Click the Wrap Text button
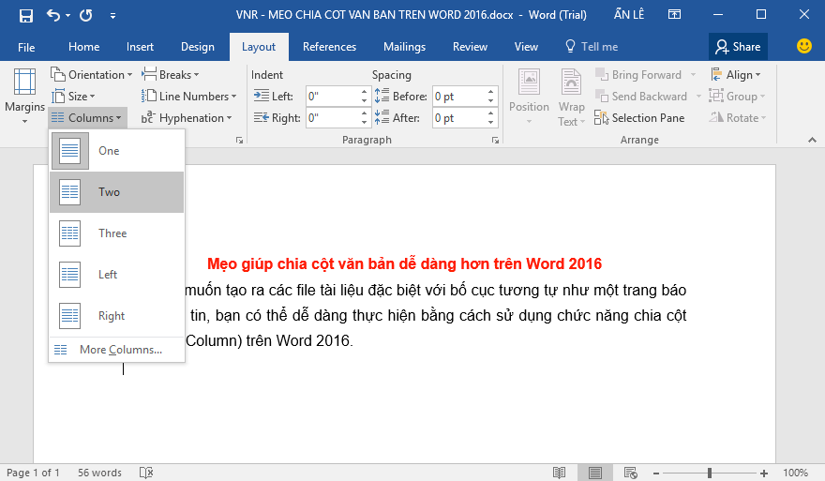This screenshot has width=825, height=481. click(571, 98)
